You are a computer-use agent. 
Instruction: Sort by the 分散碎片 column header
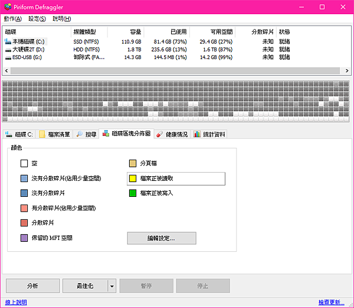point(255,32)
